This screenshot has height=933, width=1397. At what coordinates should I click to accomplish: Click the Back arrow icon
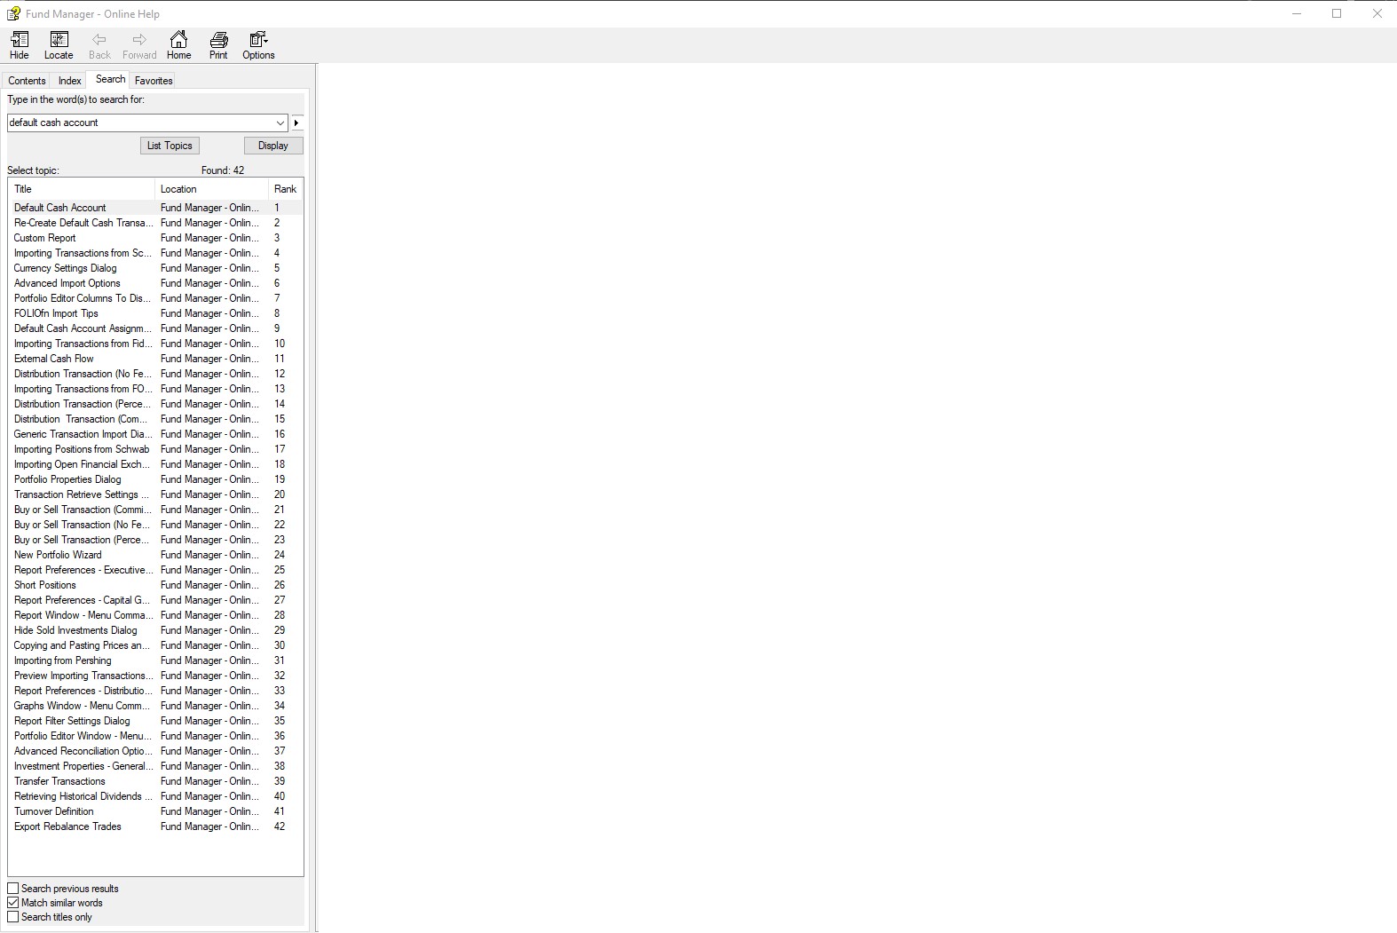click(99, 45)
